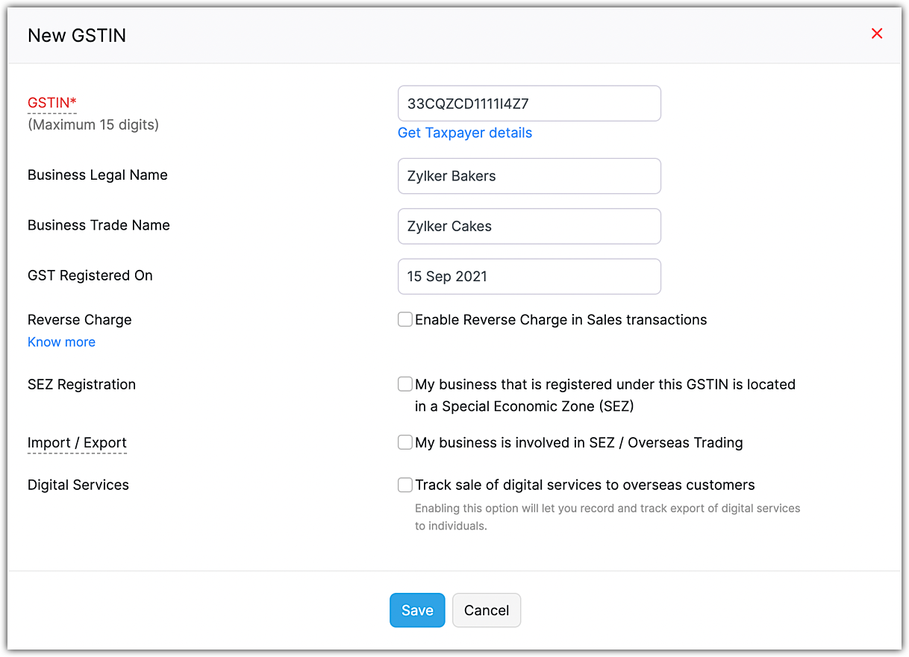
Task: Click the GSTIN number input field
Action: pyautogui.click(x=529, y=104)
